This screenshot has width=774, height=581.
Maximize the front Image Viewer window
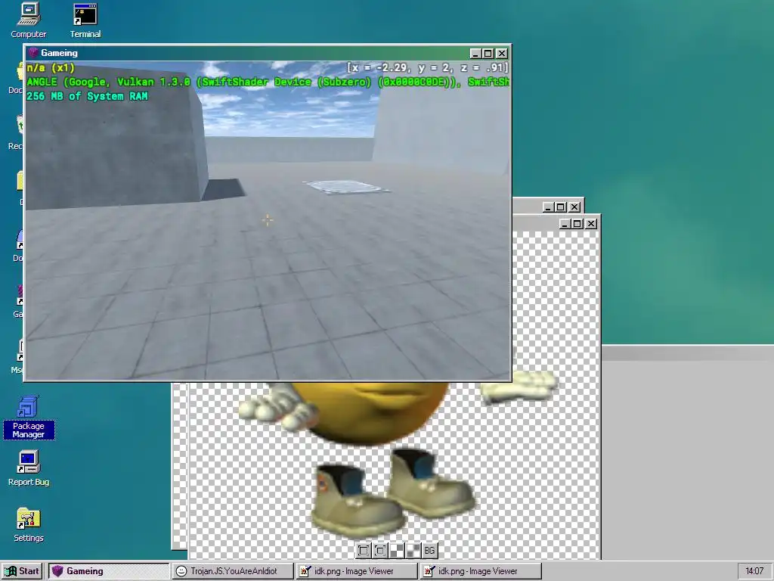click(577, 224)
